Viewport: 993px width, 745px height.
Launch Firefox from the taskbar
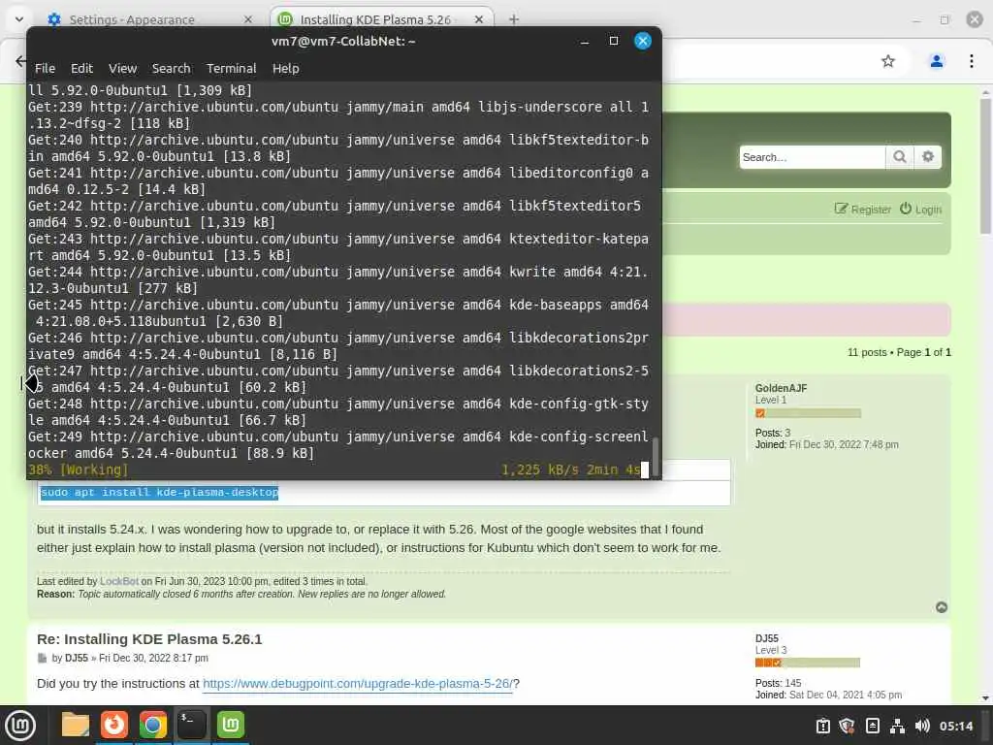click(x=114, y=725)
